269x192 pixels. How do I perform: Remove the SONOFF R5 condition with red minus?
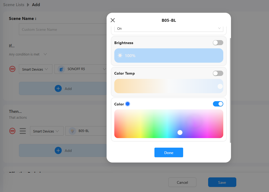(12, 69)
